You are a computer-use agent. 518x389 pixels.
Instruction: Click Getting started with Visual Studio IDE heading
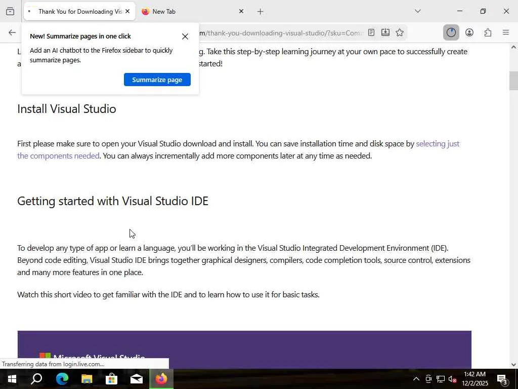click(x=113, y=201)
